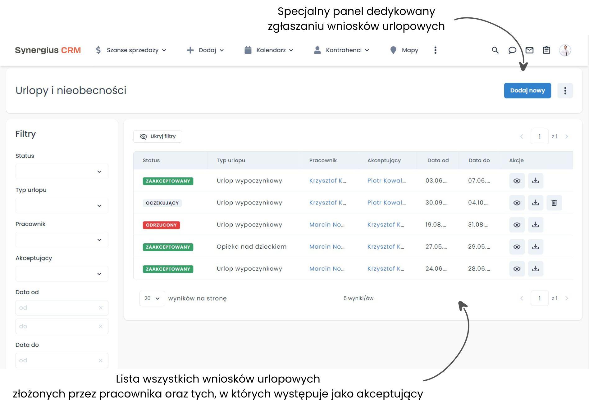Expand the Status filter dropdown
The width and height of the screenshot is (589, 404).
click(x=62, y=172)
